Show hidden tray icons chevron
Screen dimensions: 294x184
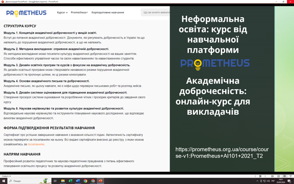click(x=257, y=181)
